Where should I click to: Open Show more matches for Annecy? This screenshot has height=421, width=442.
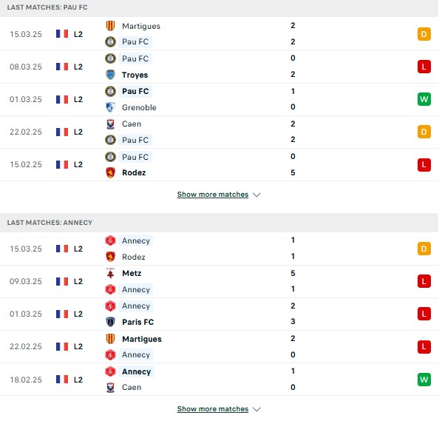coord(213,409)
